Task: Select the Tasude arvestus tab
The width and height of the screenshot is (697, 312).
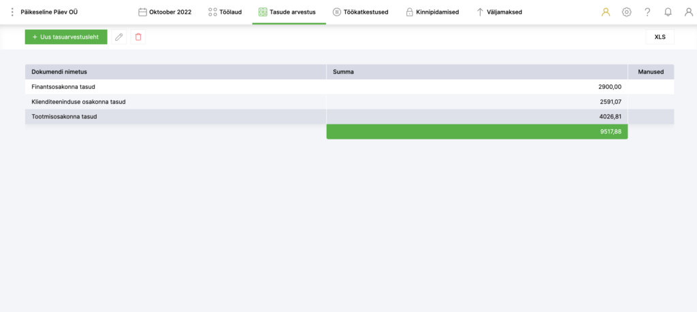Action: coord(287,12)
